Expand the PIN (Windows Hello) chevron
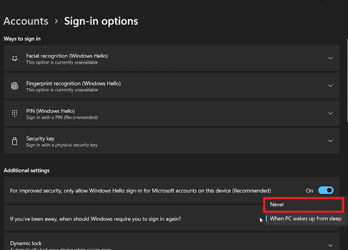This screenshot has height=250, width=348. [x=330, y=113]
